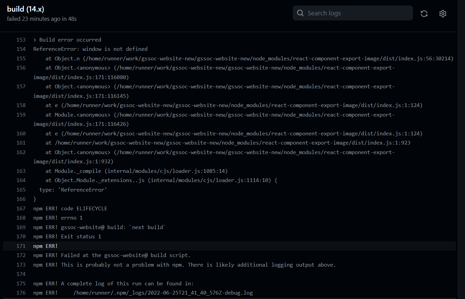This screenshot has width=465, height=299.
Task: Select line 165 containing type ReferenceError
Action: pyautogui.click(x=21, y=190)
